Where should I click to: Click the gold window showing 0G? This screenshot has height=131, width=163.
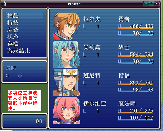click(25, 121)
